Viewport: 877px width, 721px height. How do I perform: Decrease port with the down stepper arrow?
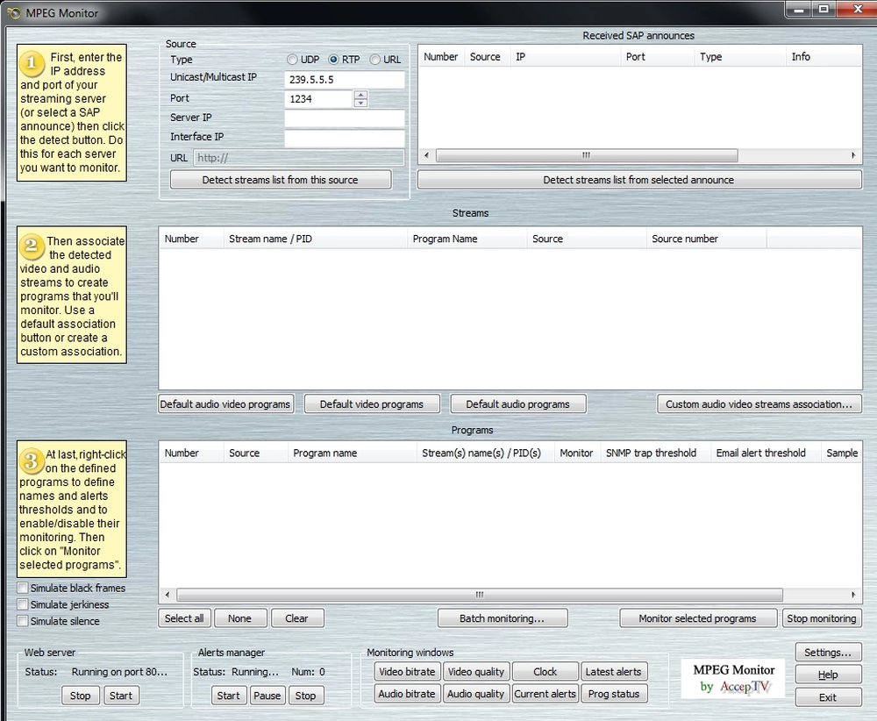(360, 104)
